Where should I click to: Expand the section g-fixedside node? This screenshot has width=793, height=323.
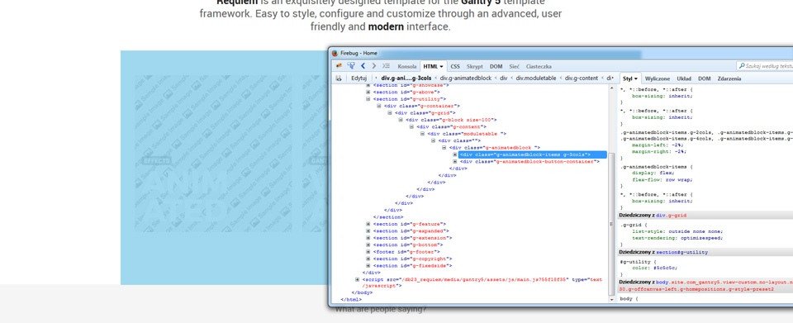pyautogui.click(x=368, y=266)
